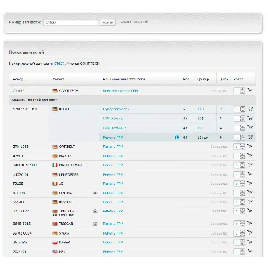This screenshot has width=268, height=268.
Task: Click the Danish flag beside TRISCAN
Action: tap(55, 224)
